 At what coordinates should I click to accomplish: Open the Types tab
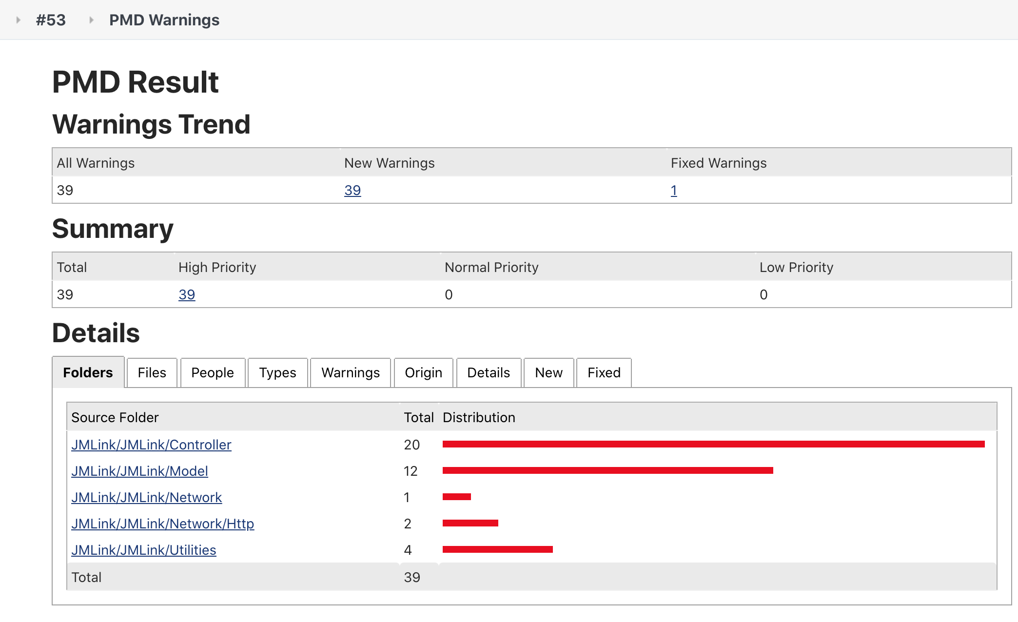click(x=277, y=373)
